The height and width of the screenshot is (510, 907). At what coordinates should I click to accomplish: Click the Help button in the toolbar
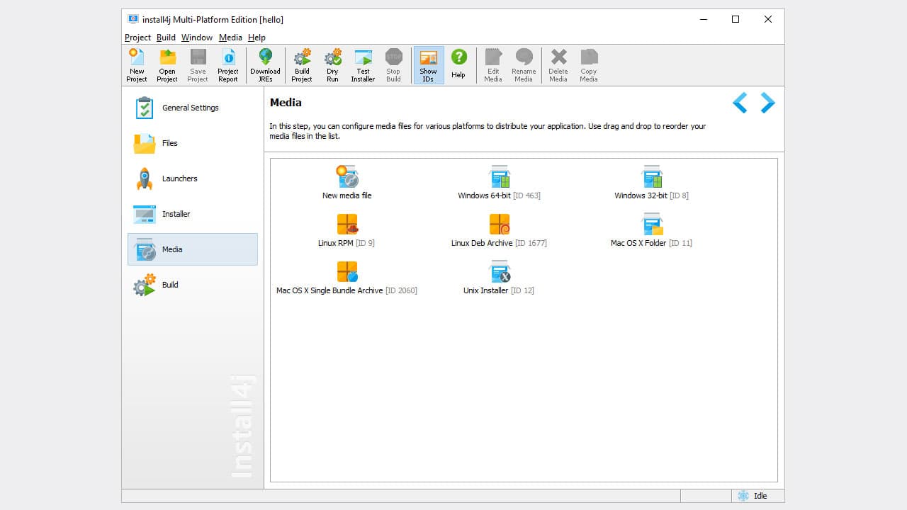pos(458,64)
